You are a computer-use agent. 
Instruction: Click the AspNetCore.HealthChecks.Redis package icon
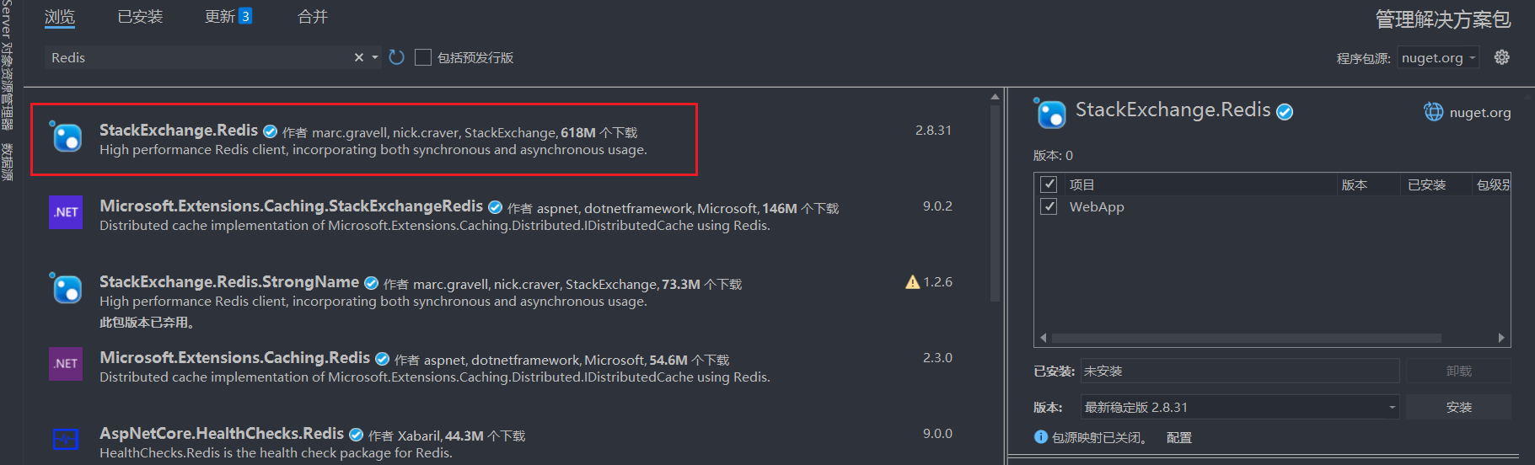point(66,439)
